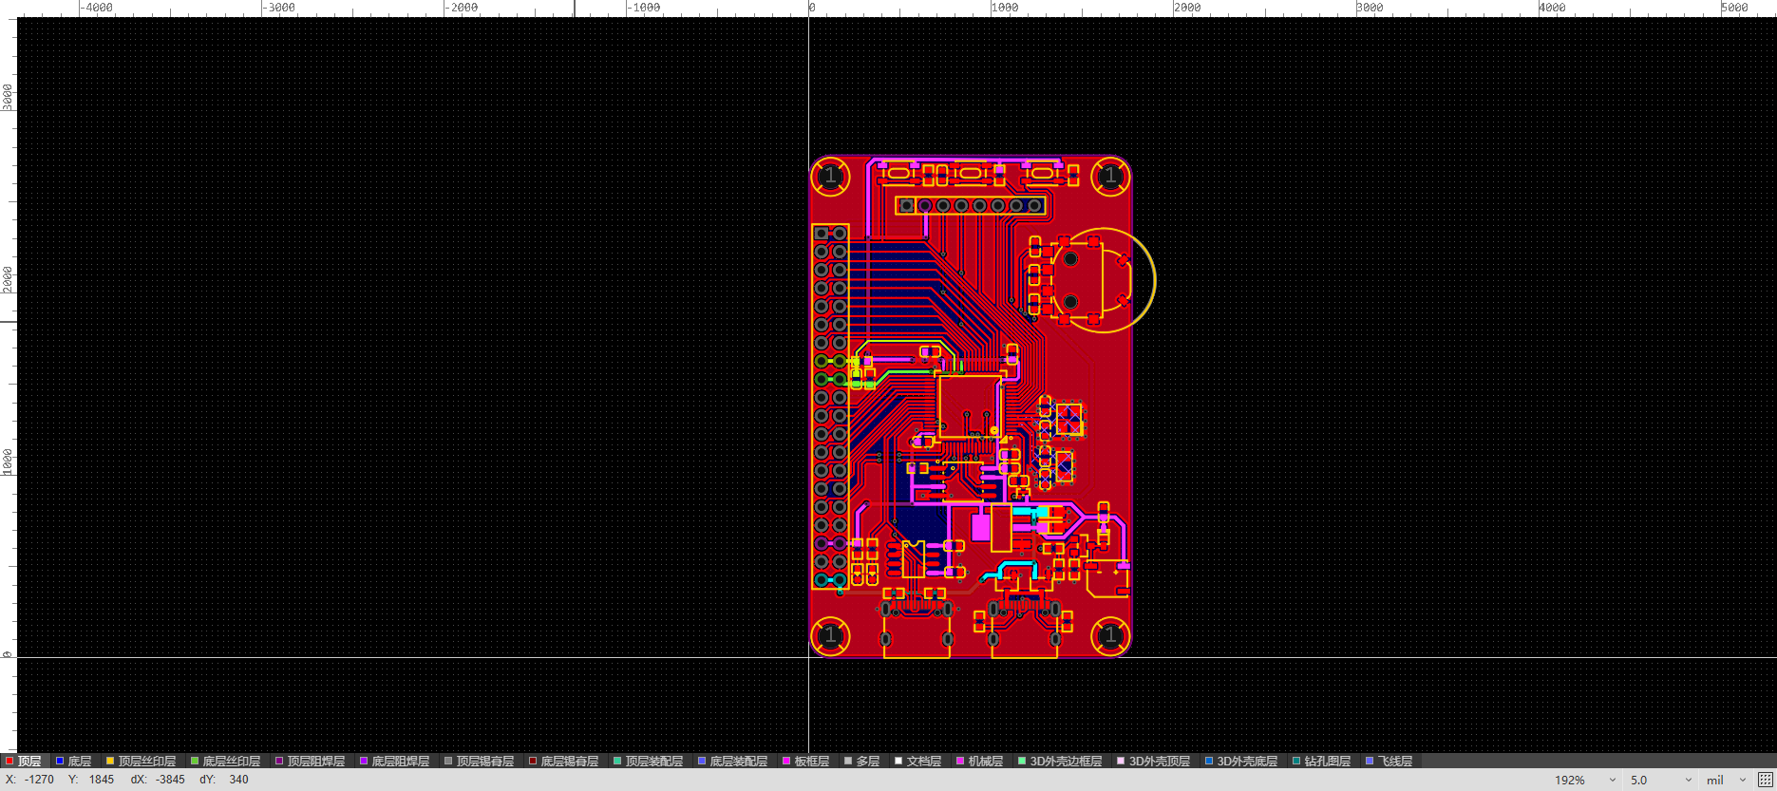Select the square QFN chip footprint at center
The height and width of the screenshot is (791, 1777).
click(970, 406)
